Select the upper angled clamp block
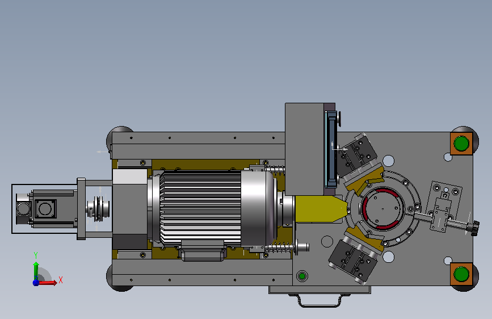The image size is (492, 319). [357, 156]
